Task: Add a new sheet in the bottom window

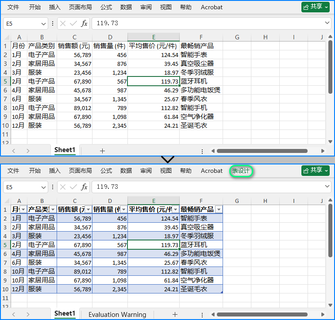Action: tap(175, 314)
